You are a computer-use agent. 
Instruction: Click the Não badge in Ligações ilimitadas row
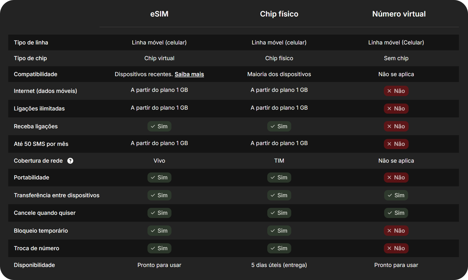point(396,109)
